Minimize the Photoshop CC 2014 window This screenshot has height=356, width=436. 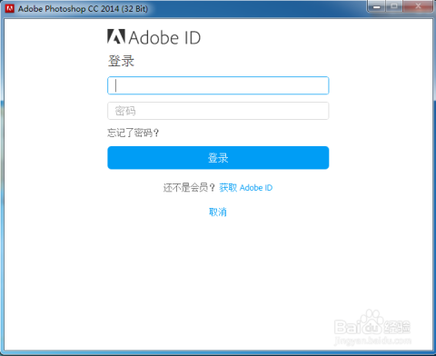click(x=376, y=6)
